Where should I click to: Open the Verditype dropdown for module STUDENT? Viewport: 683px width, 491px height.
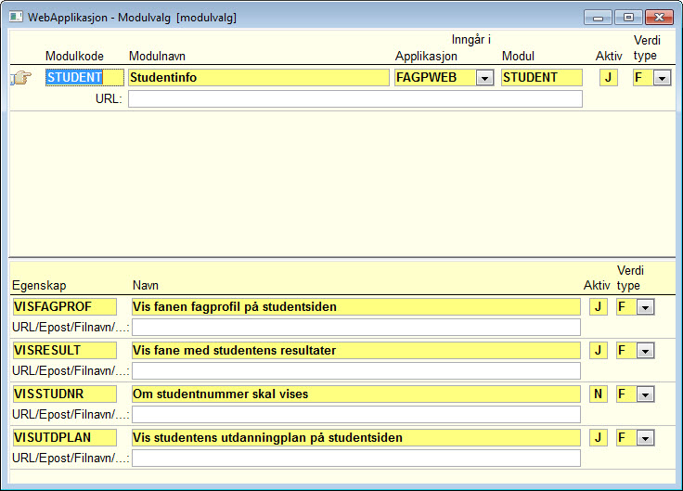(x=662, y=78)
